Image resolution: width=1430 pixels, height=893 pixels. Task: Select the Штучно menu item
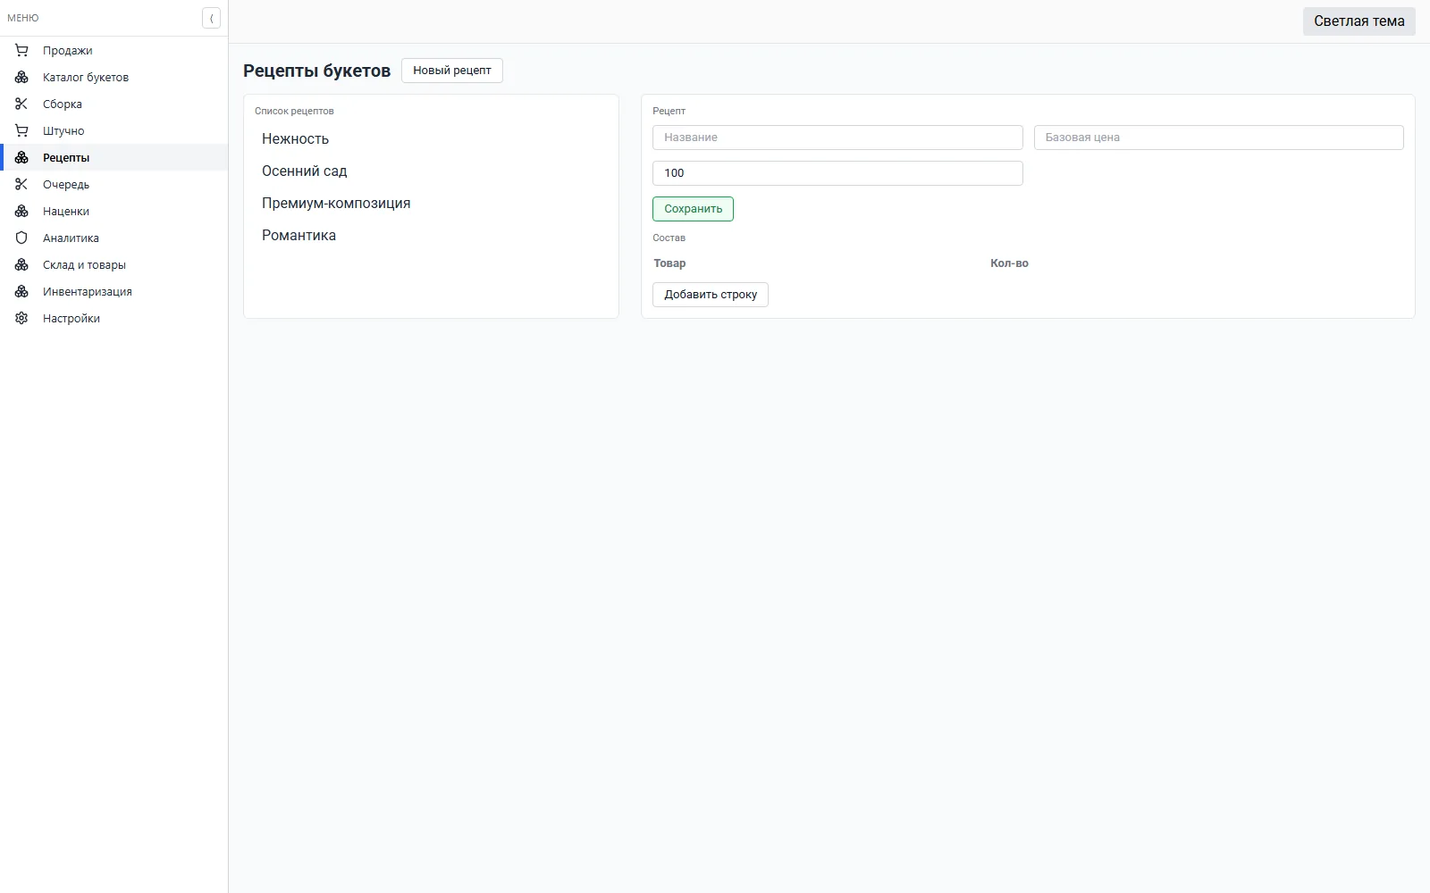pos(114,130)
